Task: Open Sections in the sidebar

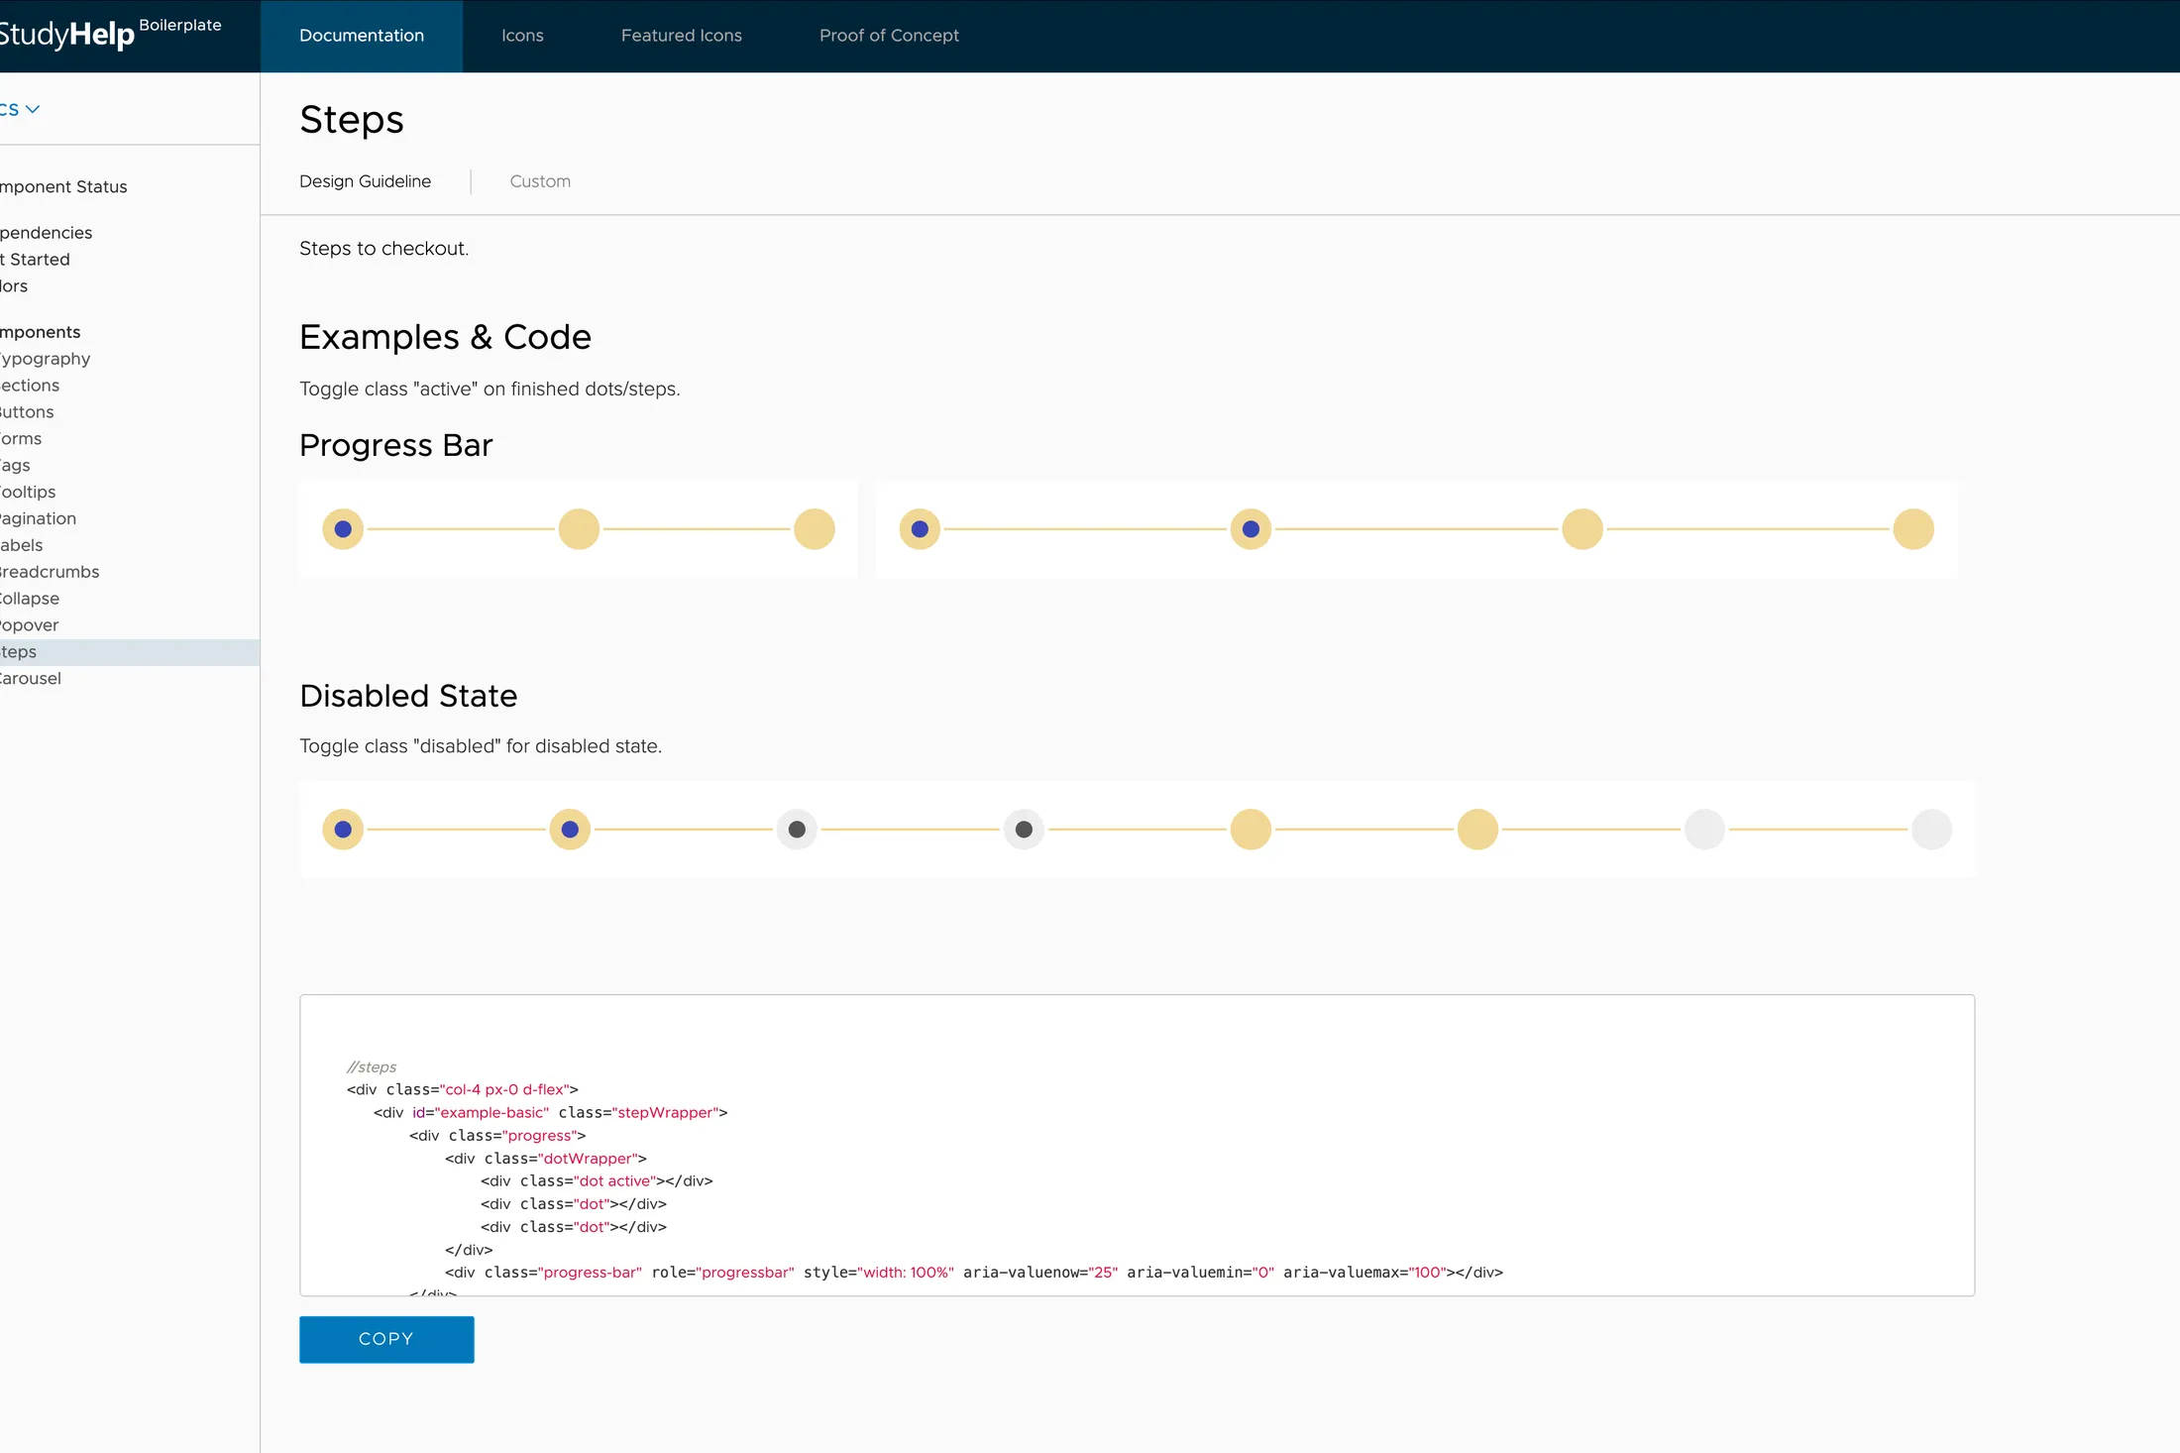Action: click(30, 386)
